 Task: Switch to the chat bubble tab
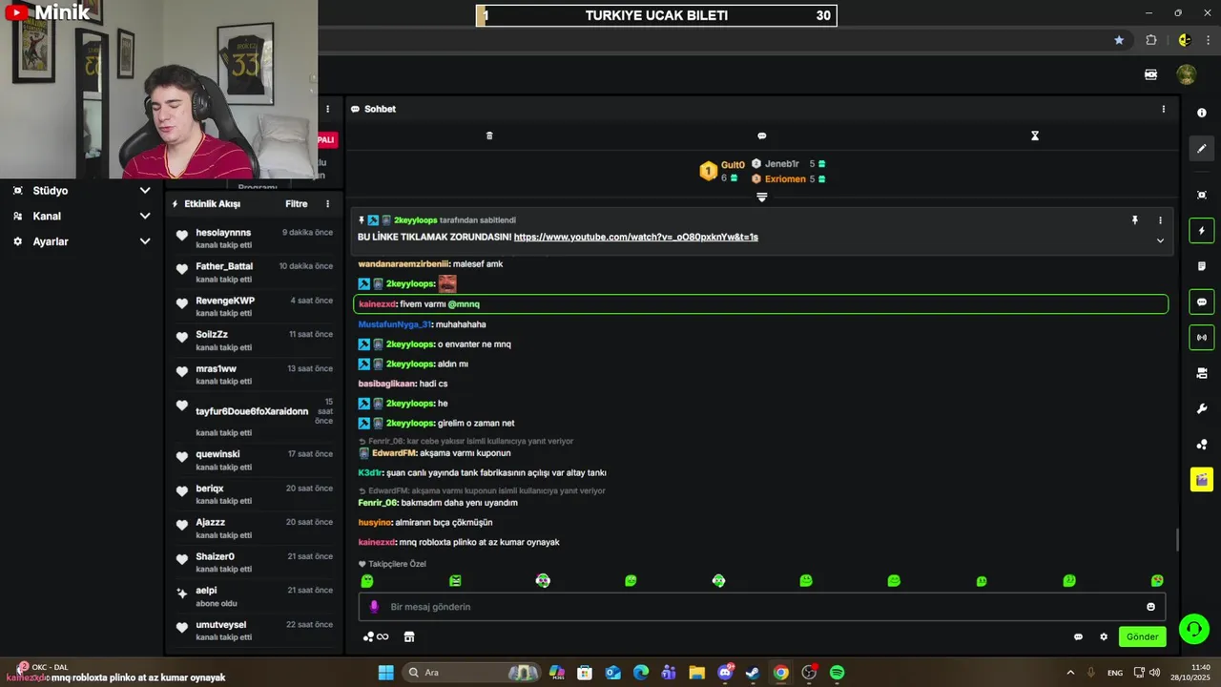coord(761,135)
